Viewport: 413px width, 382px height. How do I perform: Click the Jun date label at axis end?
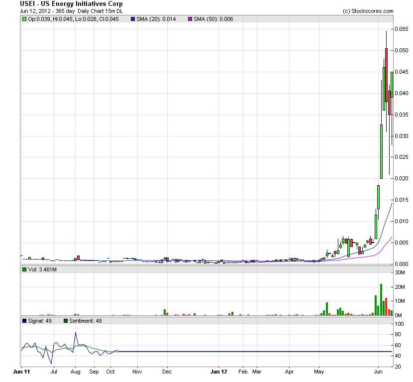[378, 372]
